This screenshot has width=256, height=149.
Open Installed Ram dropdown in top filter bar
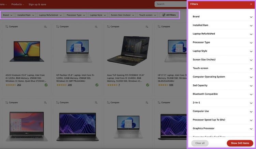26,15
